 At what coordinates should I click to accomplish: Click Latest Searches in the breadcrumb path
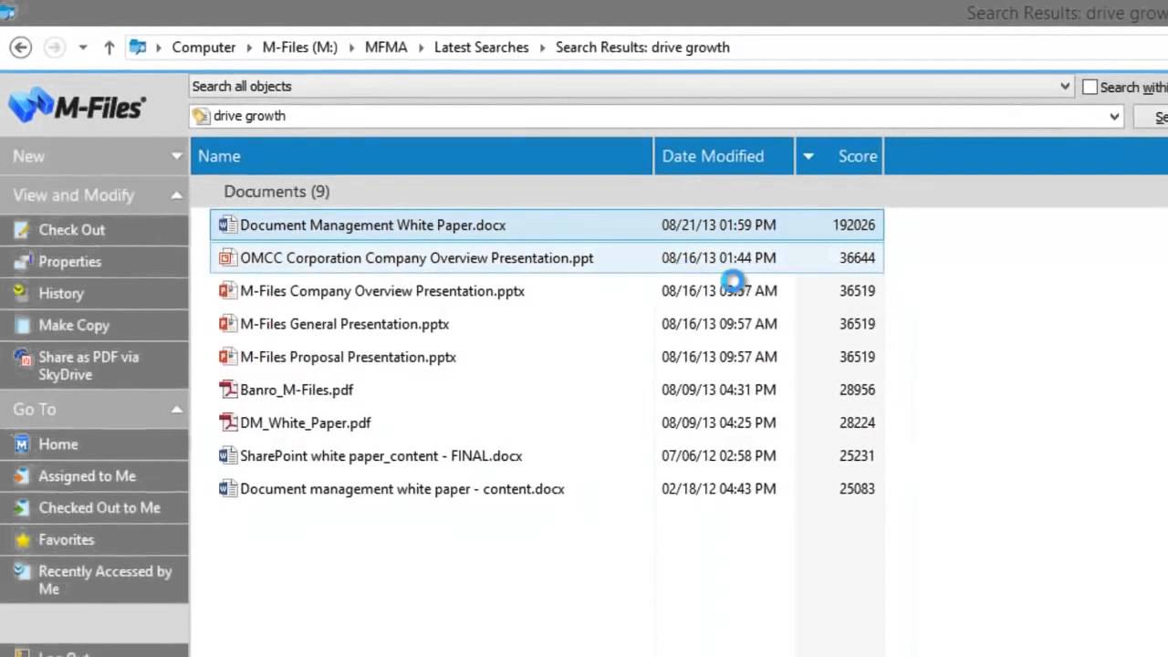(x=481, y=47)
